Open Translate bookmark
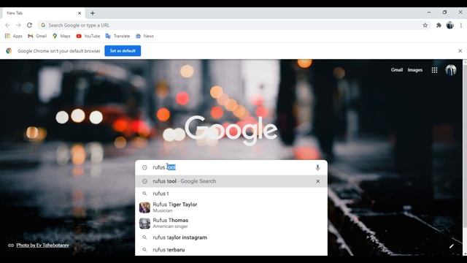Screen dimensions: 467x263 coord(118,36)
